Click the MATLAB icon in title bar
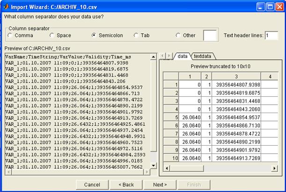This screenshot has width=286, height=192. click(6, 7)
